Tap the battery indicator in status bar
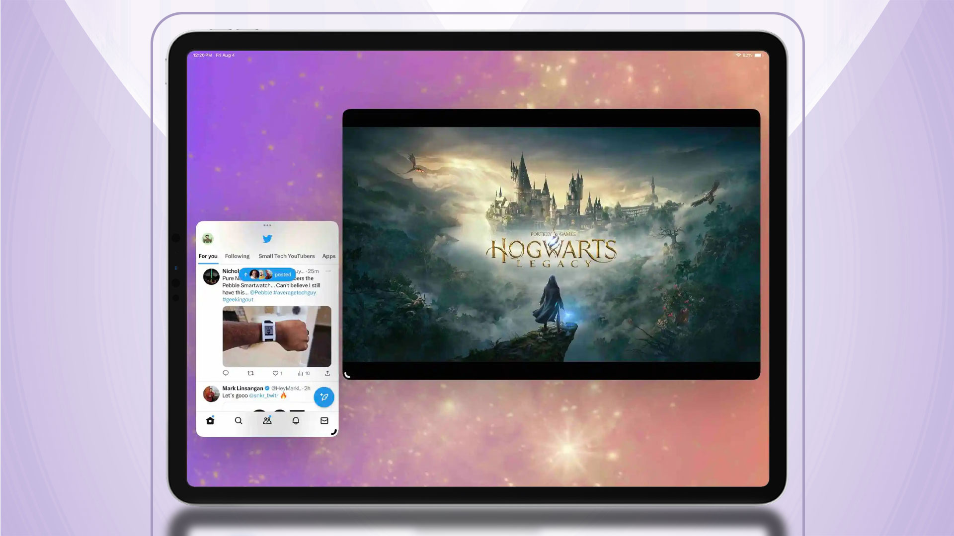Image resolution: width=954 pixels, height=536 pixels. coord(758,55)
